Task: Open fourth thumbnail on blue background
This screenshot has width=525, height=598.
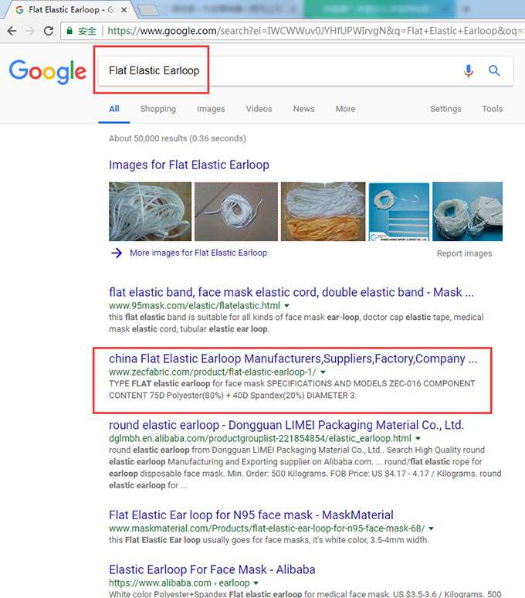Action: click(399, 212)
